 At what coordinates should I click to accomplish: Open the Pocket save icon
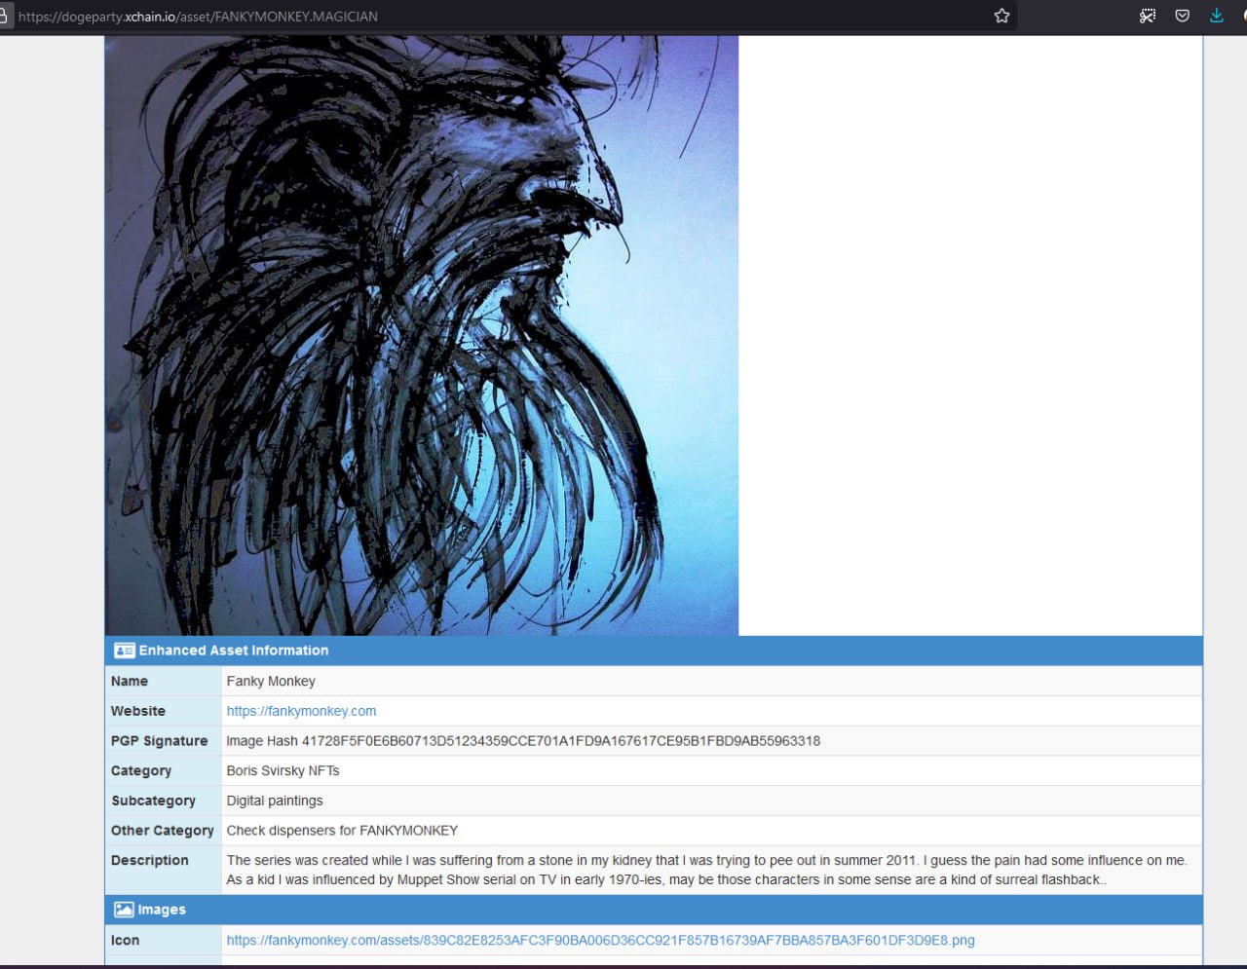coord(1182,16)
